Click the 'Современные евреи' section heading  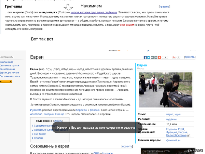tap(50, 146)
